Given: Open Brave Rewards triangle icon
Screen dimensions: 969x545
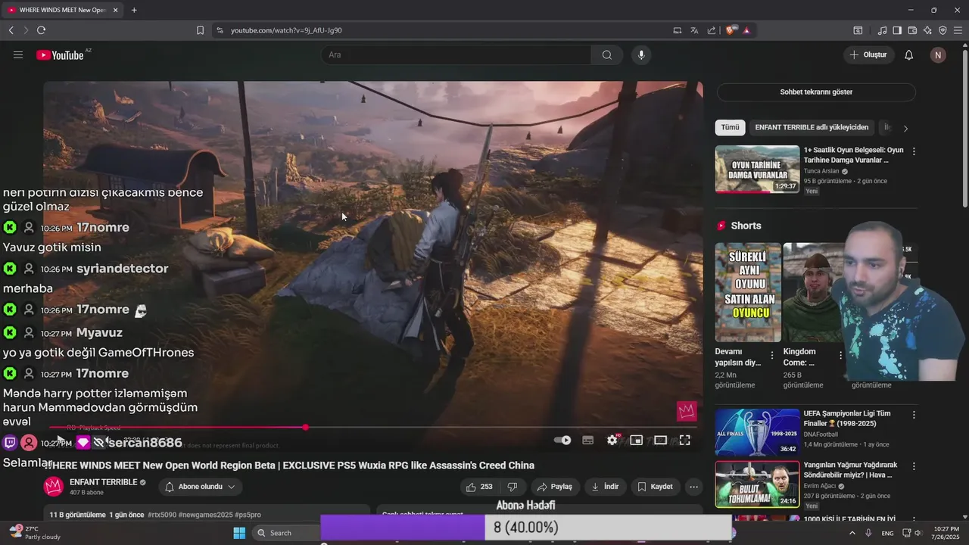Looking at the screenshot, I should [746, 30].
